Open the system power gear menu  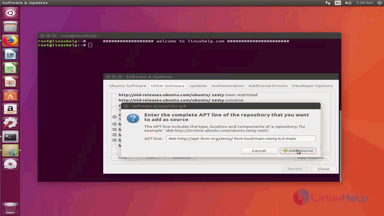click(379, 3)
